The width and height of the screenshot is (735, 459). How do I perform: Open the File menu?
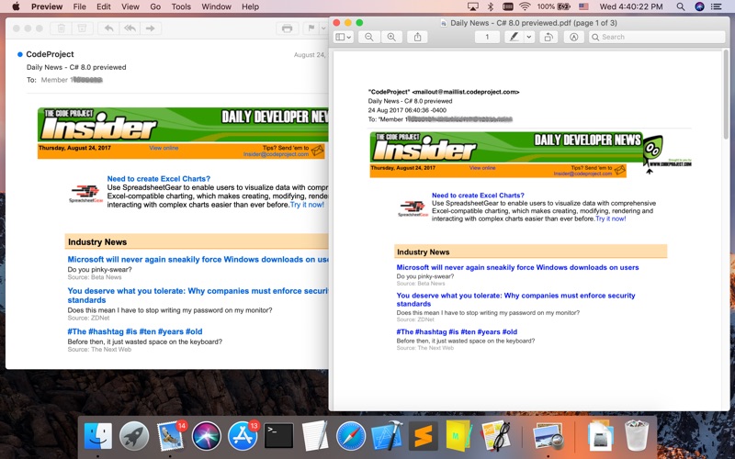click(80, 6)
